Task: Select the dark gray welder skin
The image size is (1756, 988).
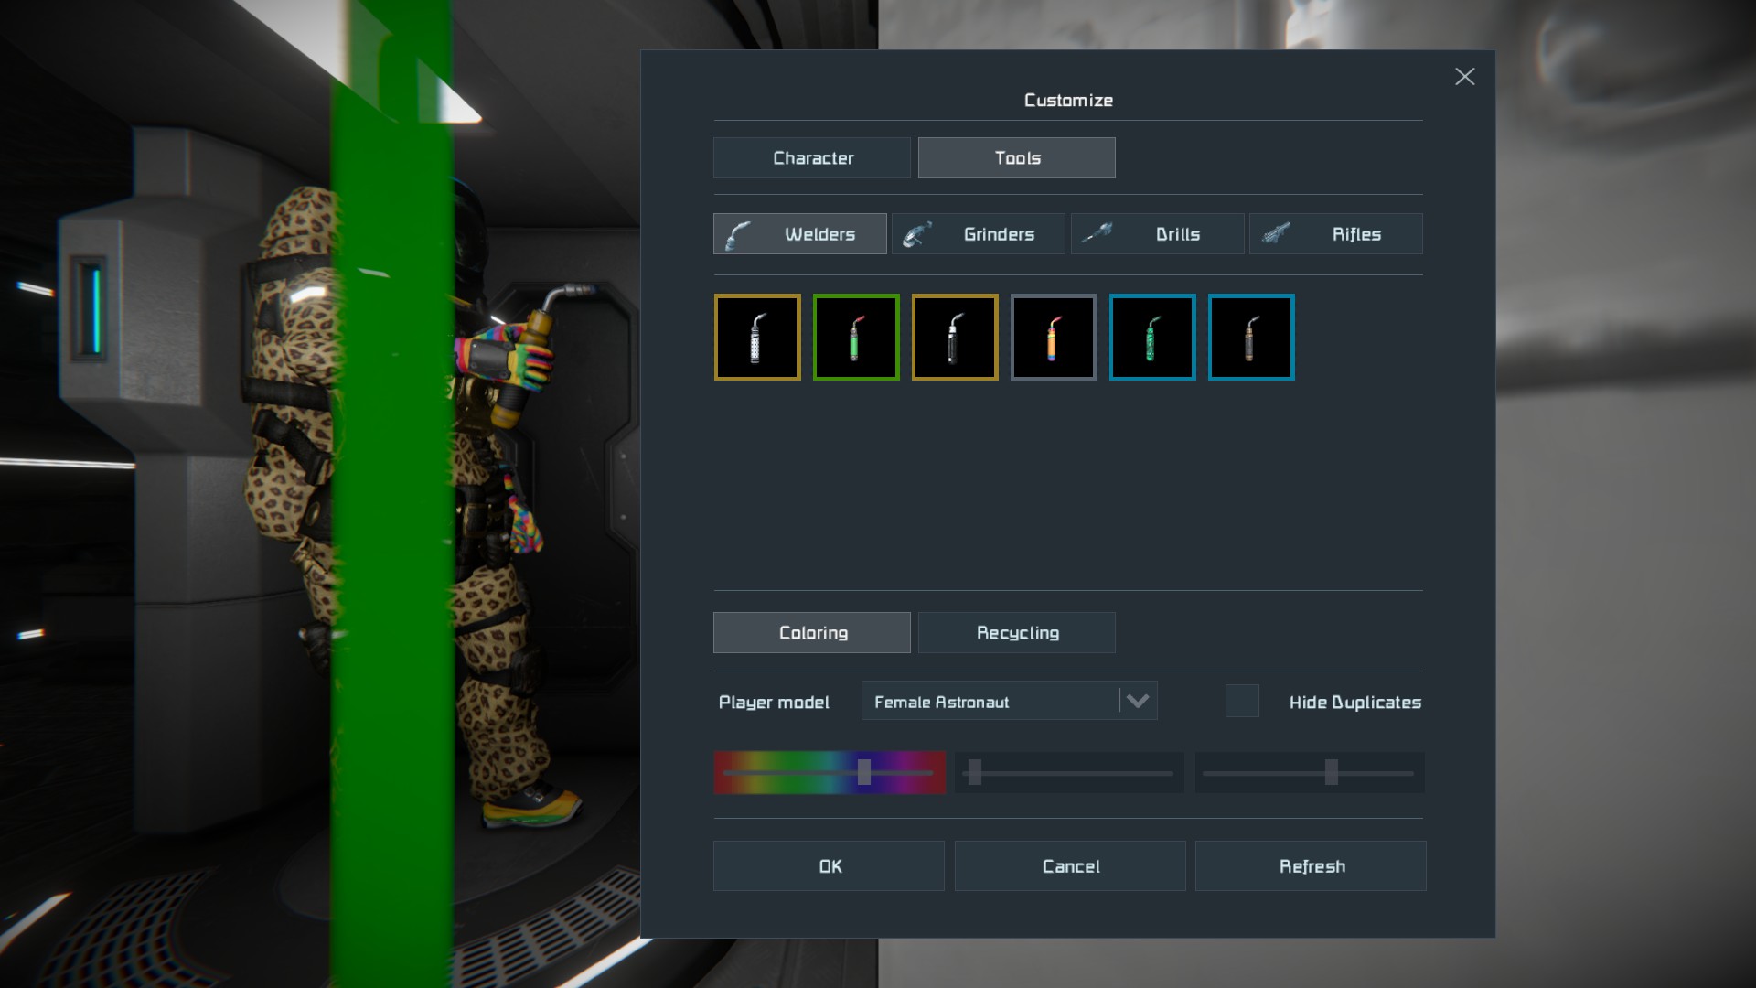Action: click(1251, 337)
